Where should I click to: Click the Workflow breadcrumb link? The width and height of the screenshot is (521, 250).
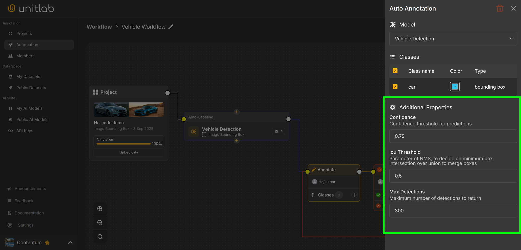99,27
